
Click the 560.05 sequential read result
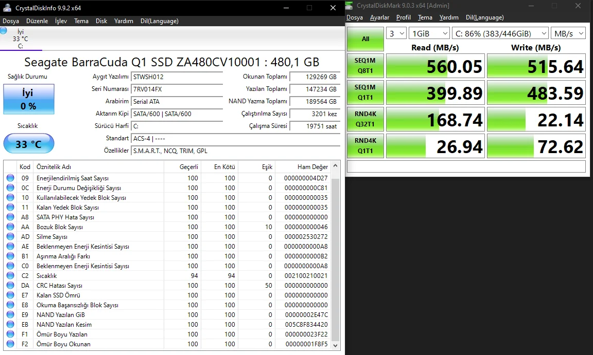435,66
